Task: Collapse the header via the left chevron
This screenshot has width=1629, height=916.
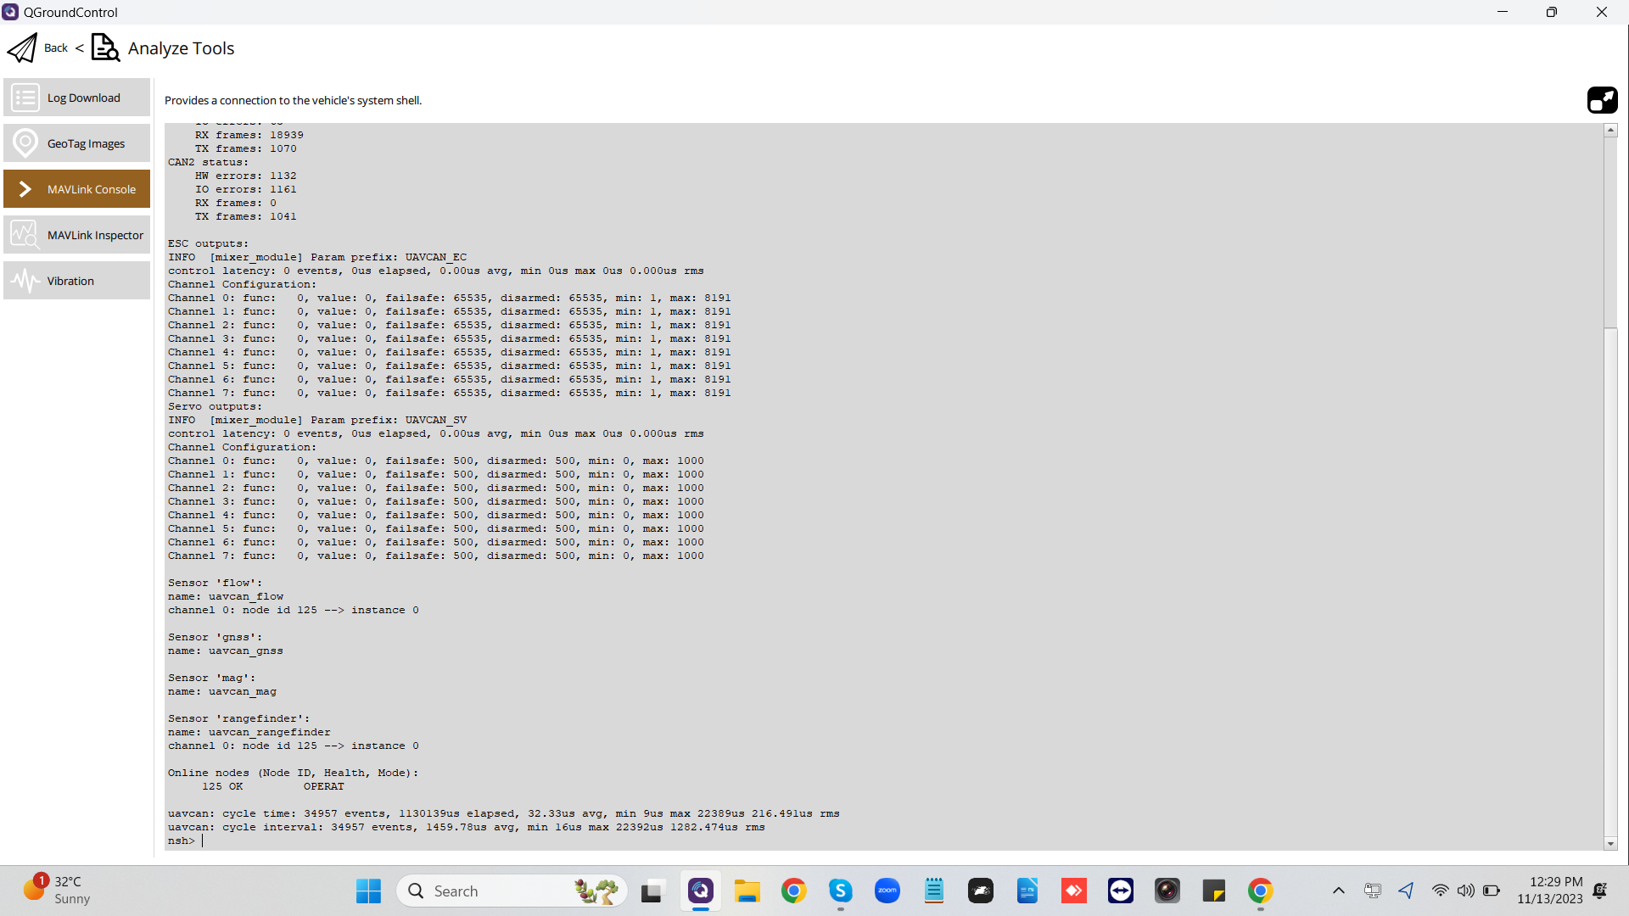Action: coord(79,47)
